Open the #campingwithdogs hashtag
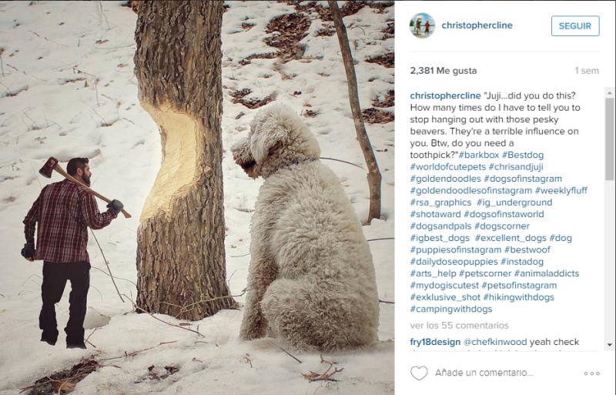Image resolution: width=616 pixels, height=395 pixels. (x=451, y=309)
